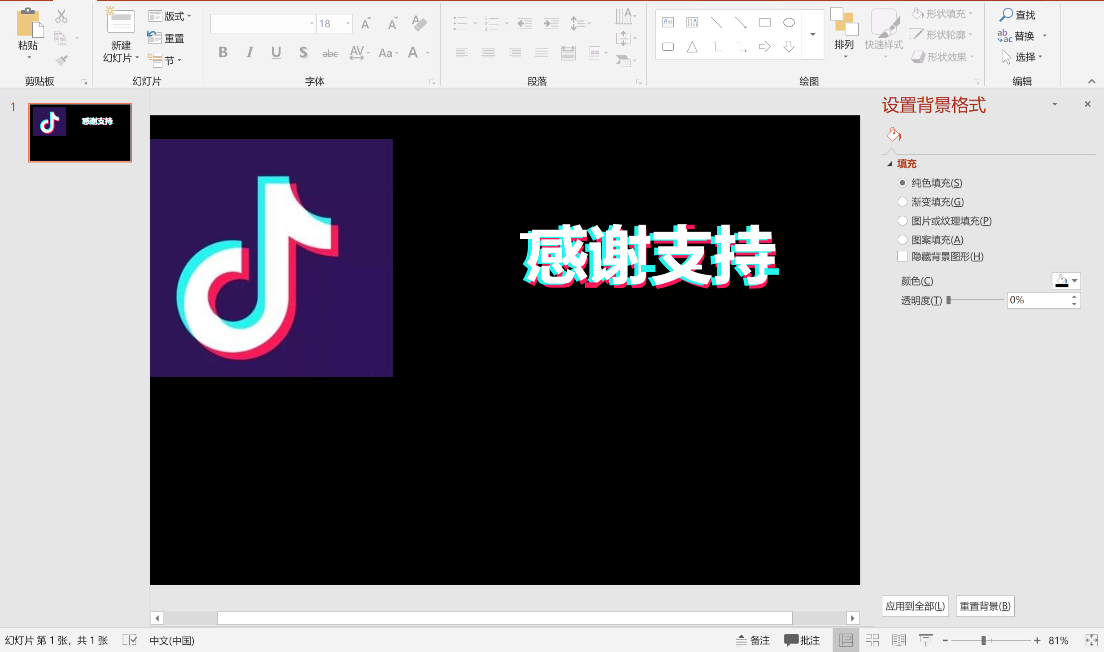The image size is (1104, 652).
Task: Align text left
Action: 462,53
